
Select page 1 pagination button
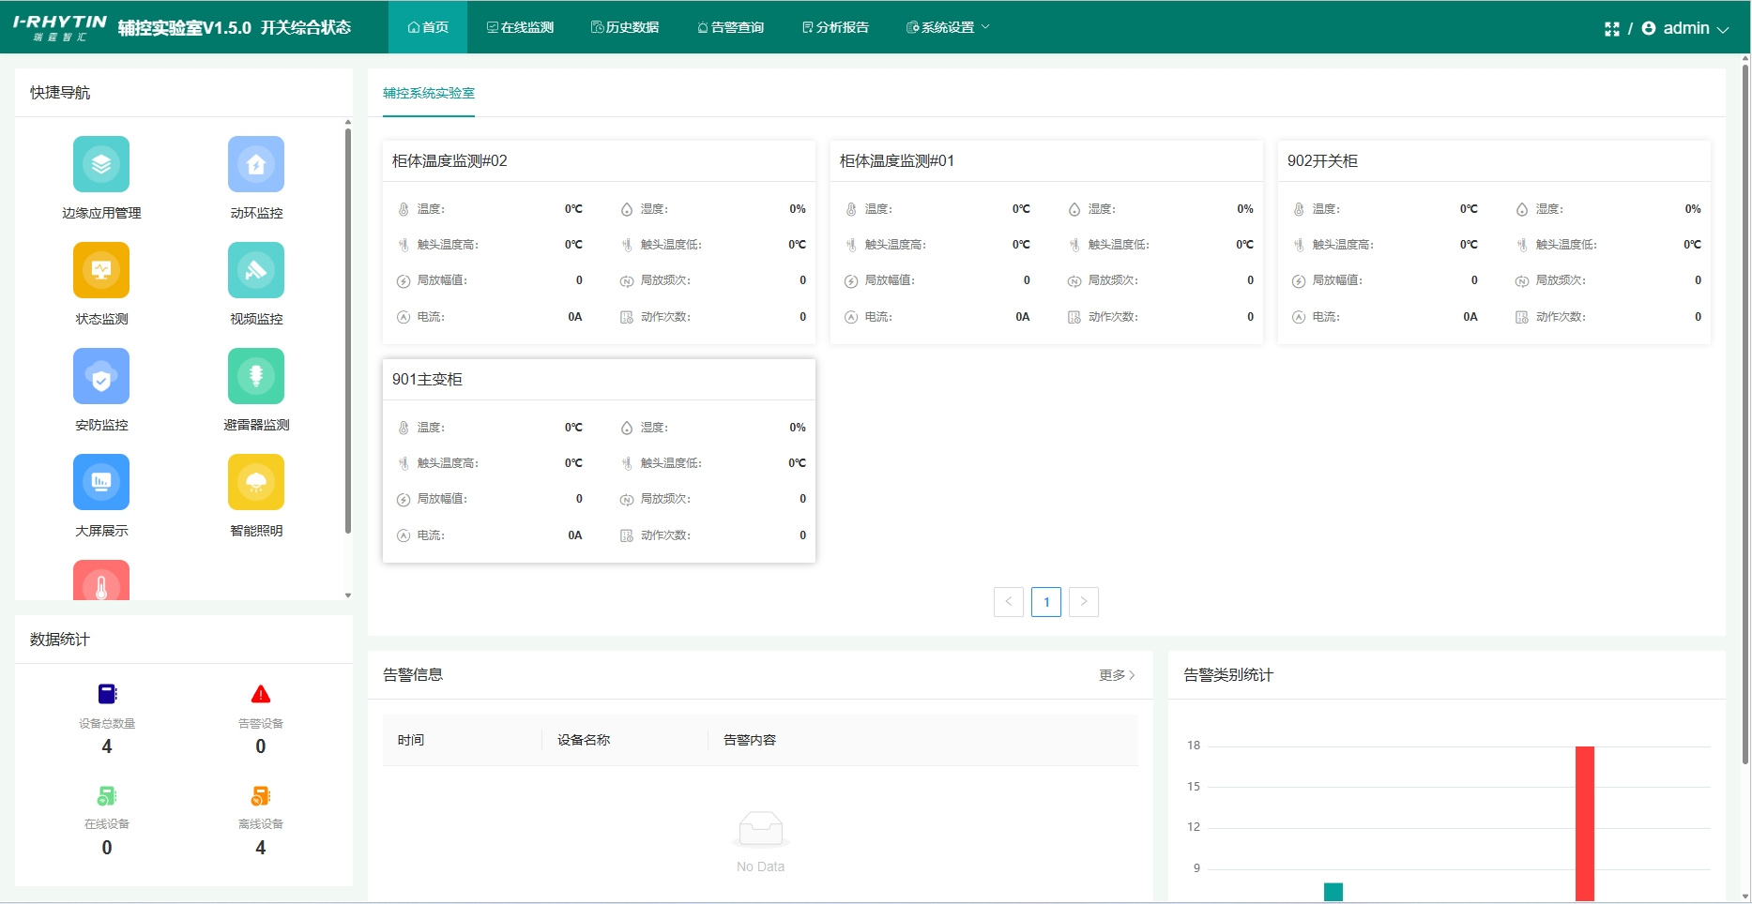click(1046, 602)
